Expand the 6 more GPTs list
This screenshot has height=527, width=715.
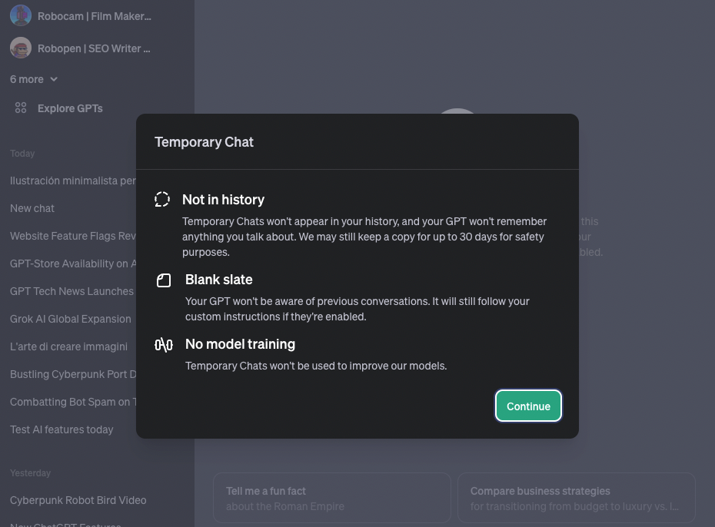34,79
